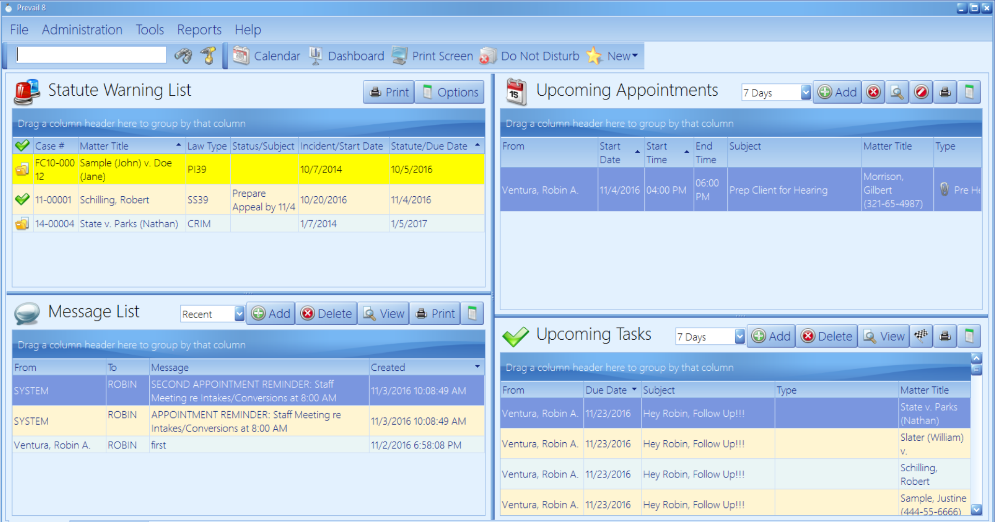This screenshot has width=995, height=522.
Task: Click the scroll-up arrow in Upcoming Tasks
Action: coord(976,358)
